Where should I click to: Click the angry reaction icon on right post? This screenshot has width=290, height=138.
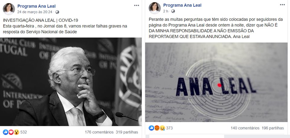(x=157, y=128)
